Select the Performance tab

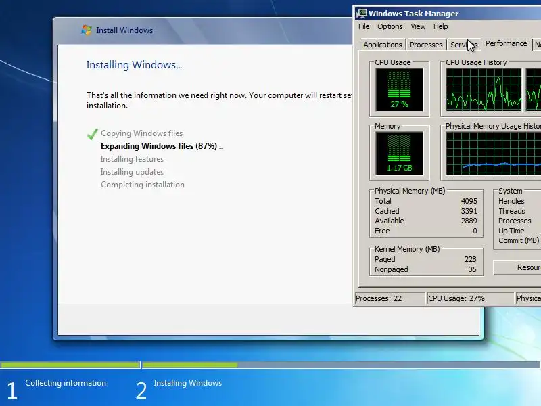(x=506, y=43)
